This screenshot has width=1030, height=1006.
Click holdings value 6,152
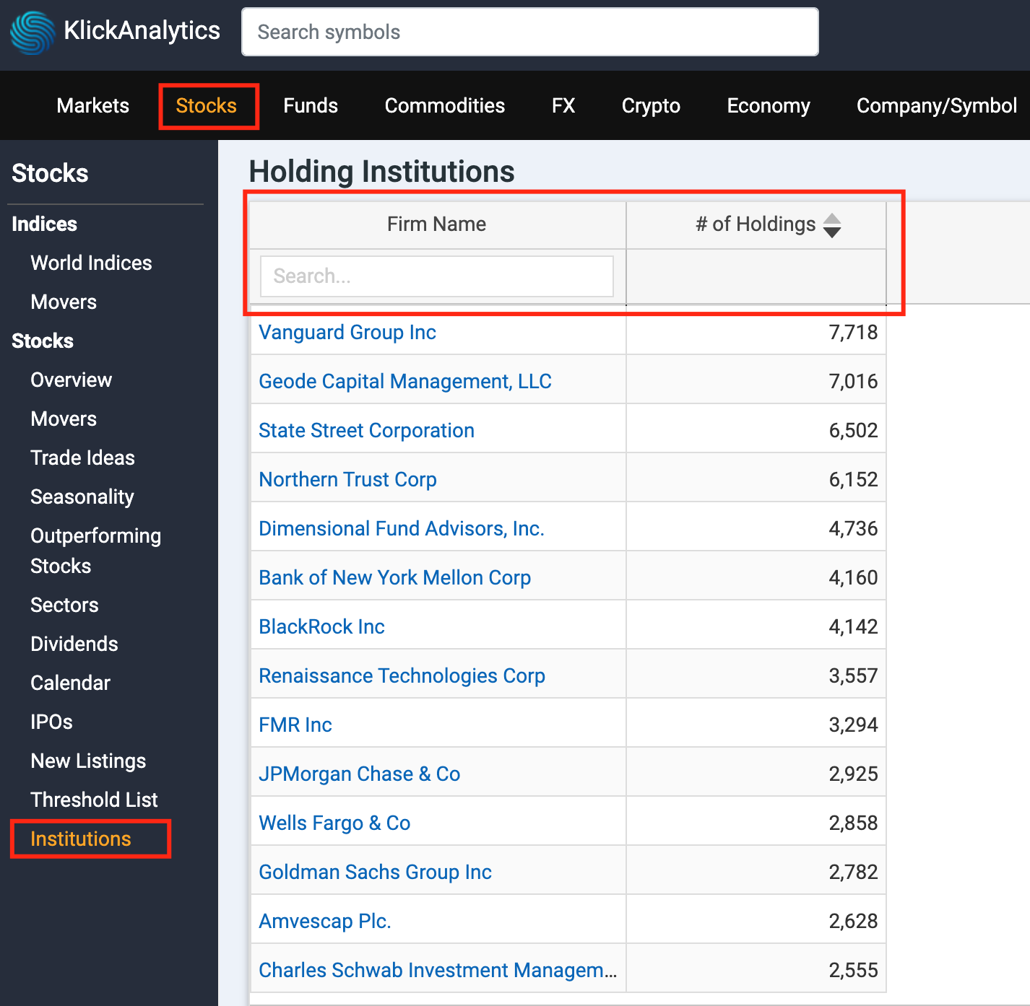(x=853, y=479)
